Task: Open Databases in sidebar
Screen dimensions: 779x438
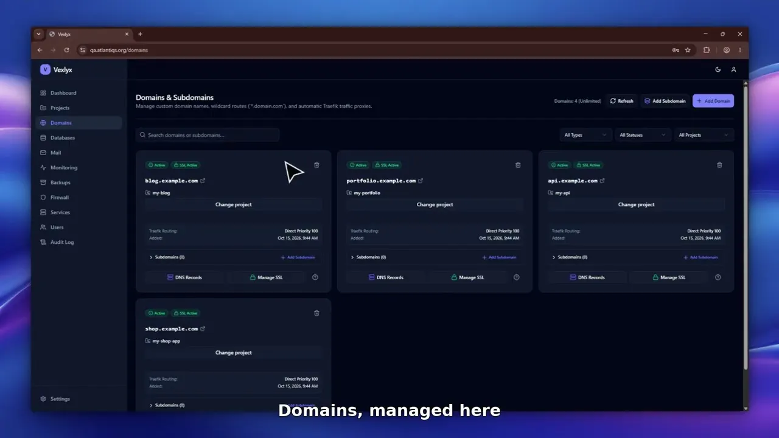Action: pos(79,137)
